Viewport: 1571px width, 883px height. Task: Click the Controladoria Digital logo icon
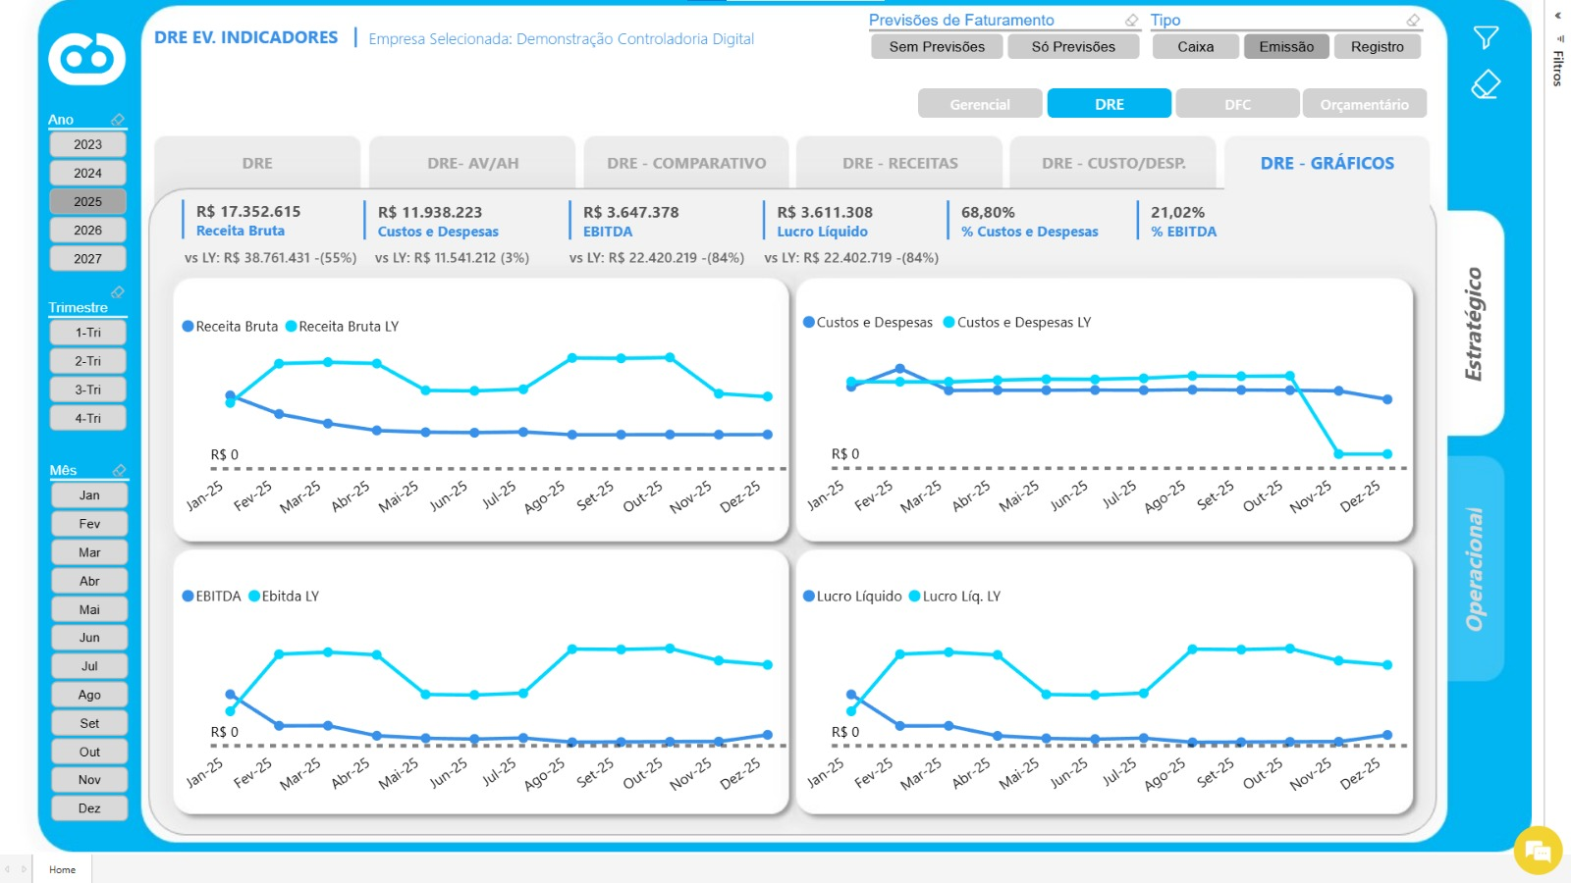click(87, 59)
